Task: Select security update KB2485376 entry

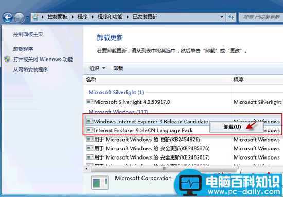Action: [x=152, y=148]
